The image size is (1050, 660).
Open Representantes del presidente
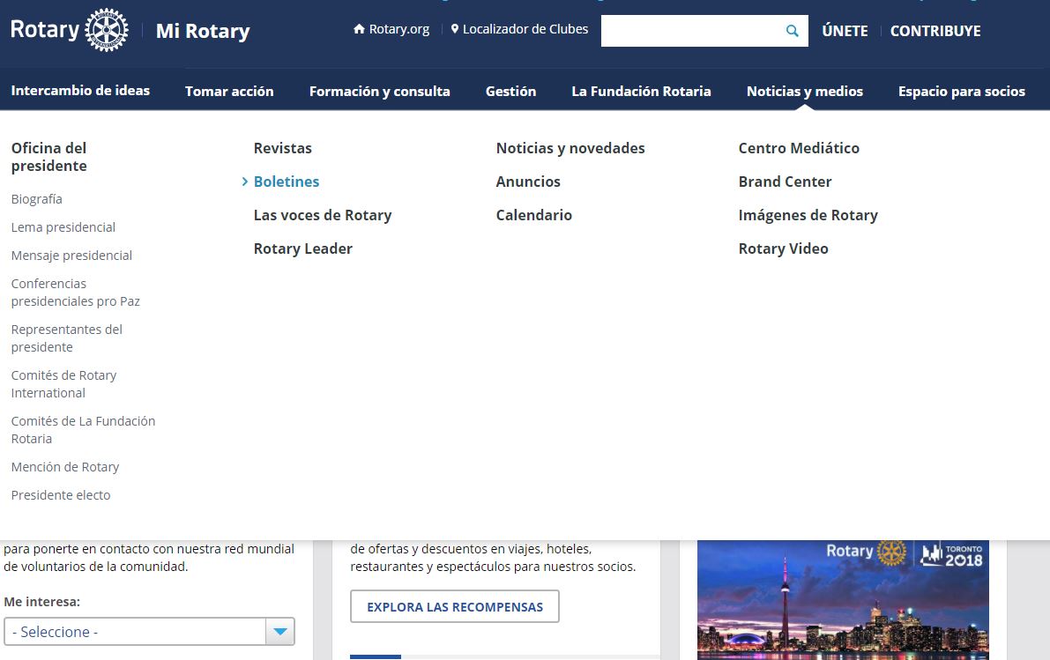coord(67,338)
